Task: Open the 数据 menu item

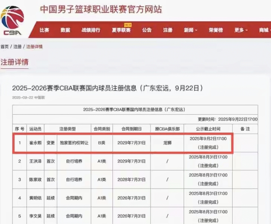Action: (x=65, y=30)
